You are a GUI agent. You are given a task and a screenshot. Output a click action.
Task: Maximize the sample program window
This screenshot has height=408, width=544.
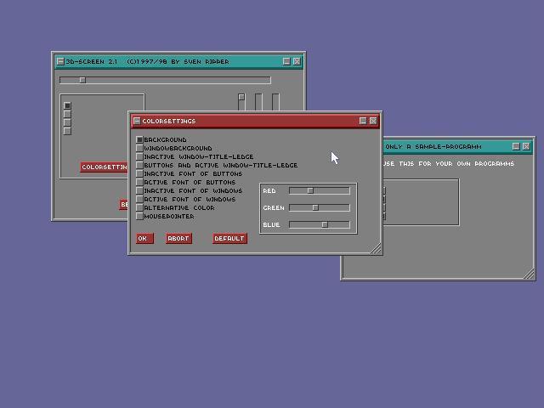click(x=517, y=147)
